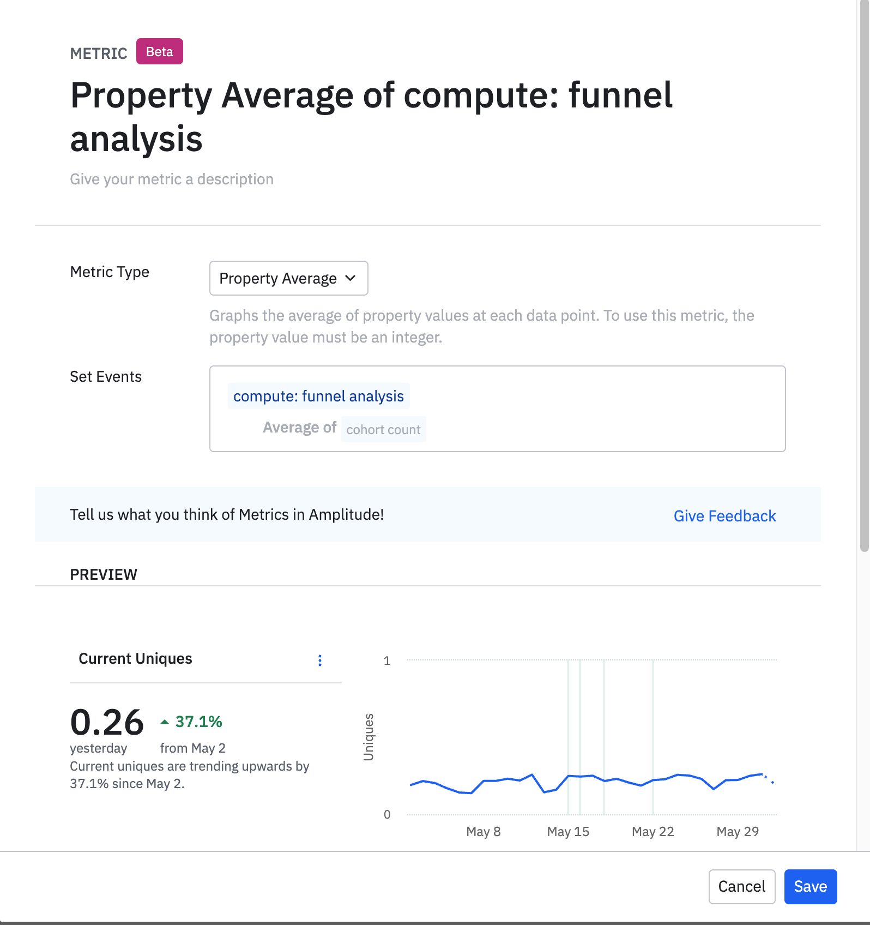Open the Property Average metric type dropdown
The image size is (870, 925).
click(289, 278)
